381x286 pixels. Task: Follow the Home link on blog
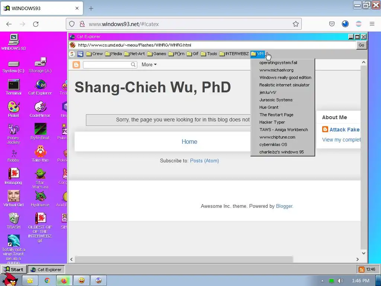coord(189,142)
